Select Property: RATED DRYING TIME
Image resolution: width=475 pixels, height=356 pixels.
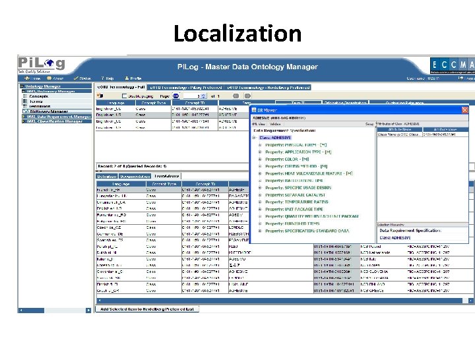tap(294, 181)
